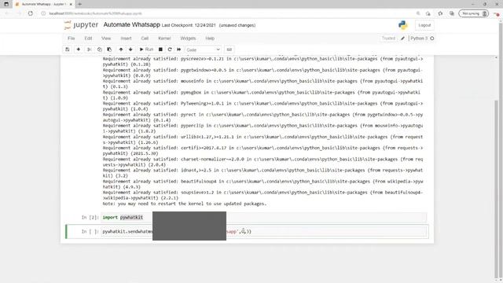503x283 pixels.
Task: Run the current cell with Run button
Action: (146, 50)
